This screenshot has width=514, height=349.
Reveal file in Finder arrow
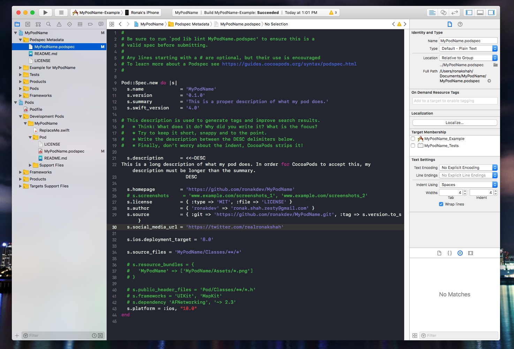click(489, 81)
